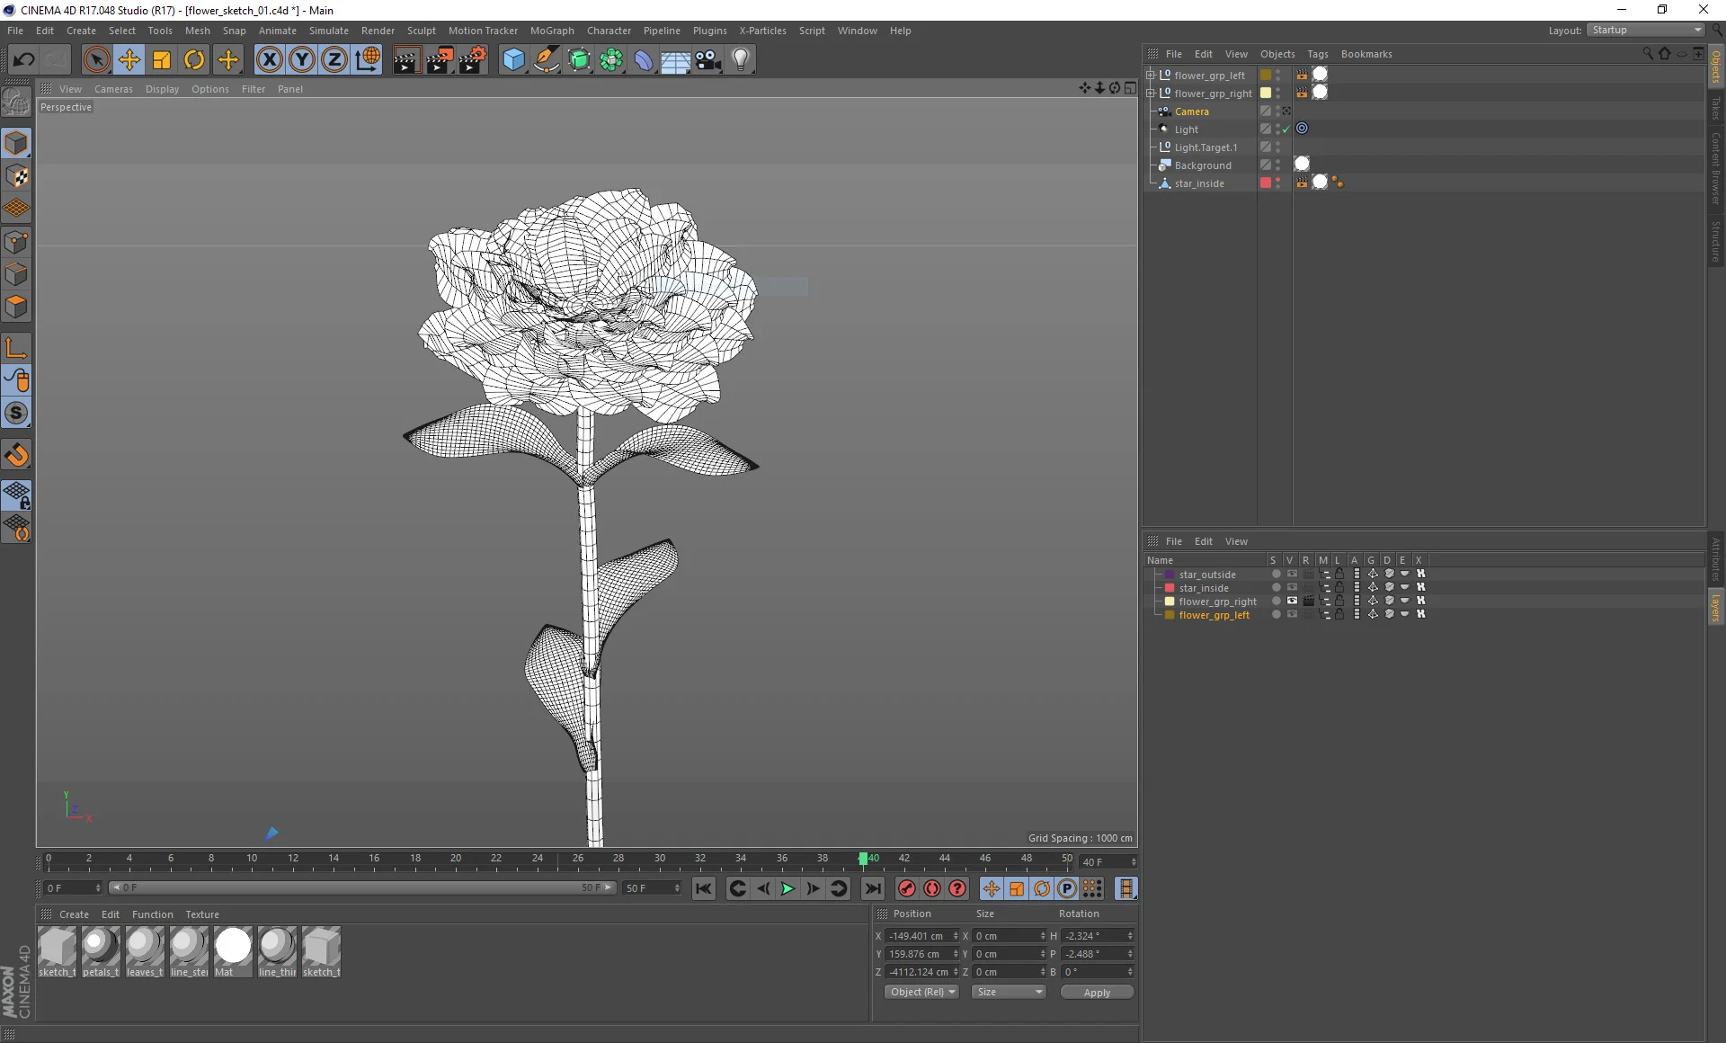
Task: Toggle viewport visibility of flower_grp_right layer
Action: 1292,601
